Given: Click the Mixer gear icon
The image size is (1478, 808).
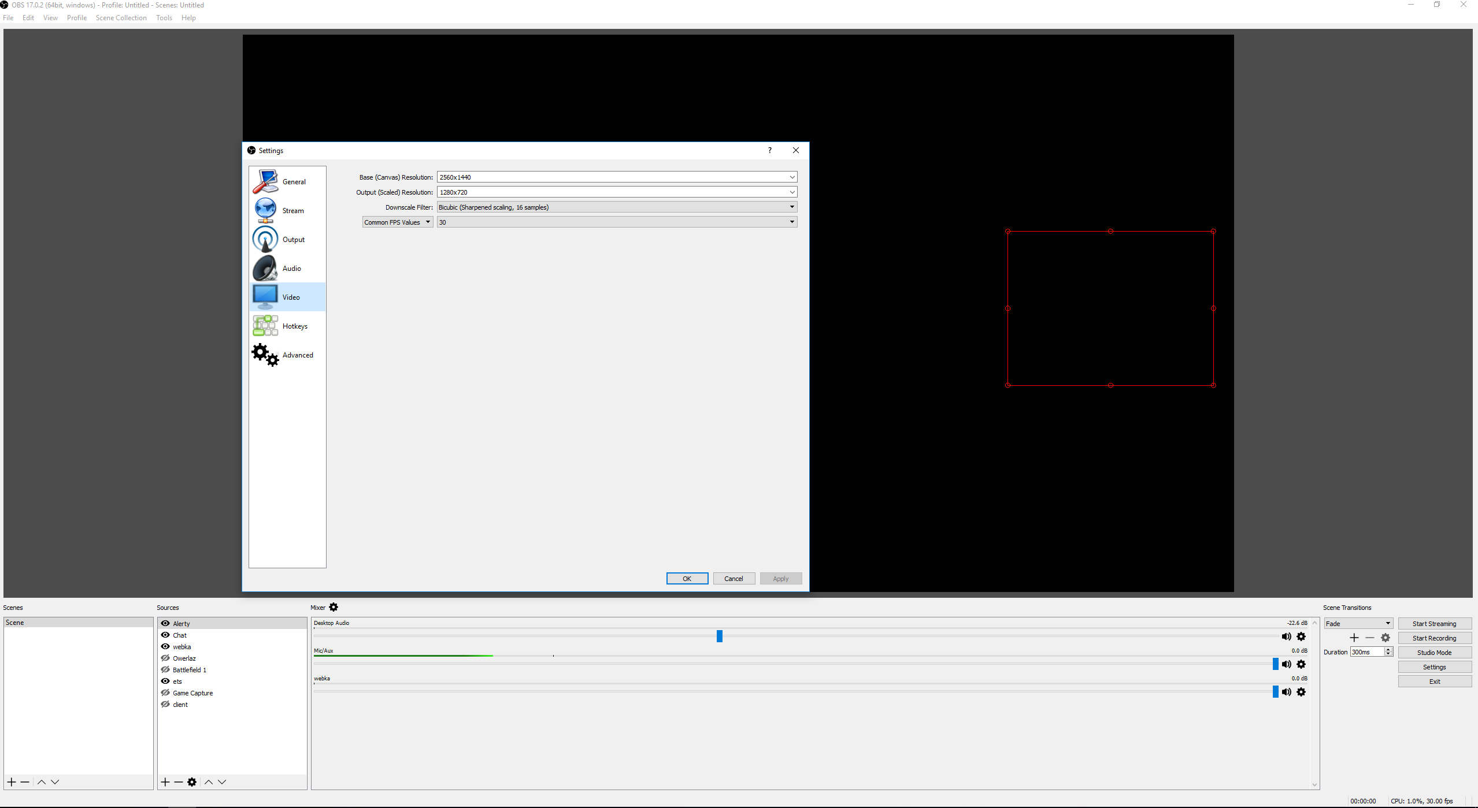Looking at the screenshot, I should pos(334,607).
